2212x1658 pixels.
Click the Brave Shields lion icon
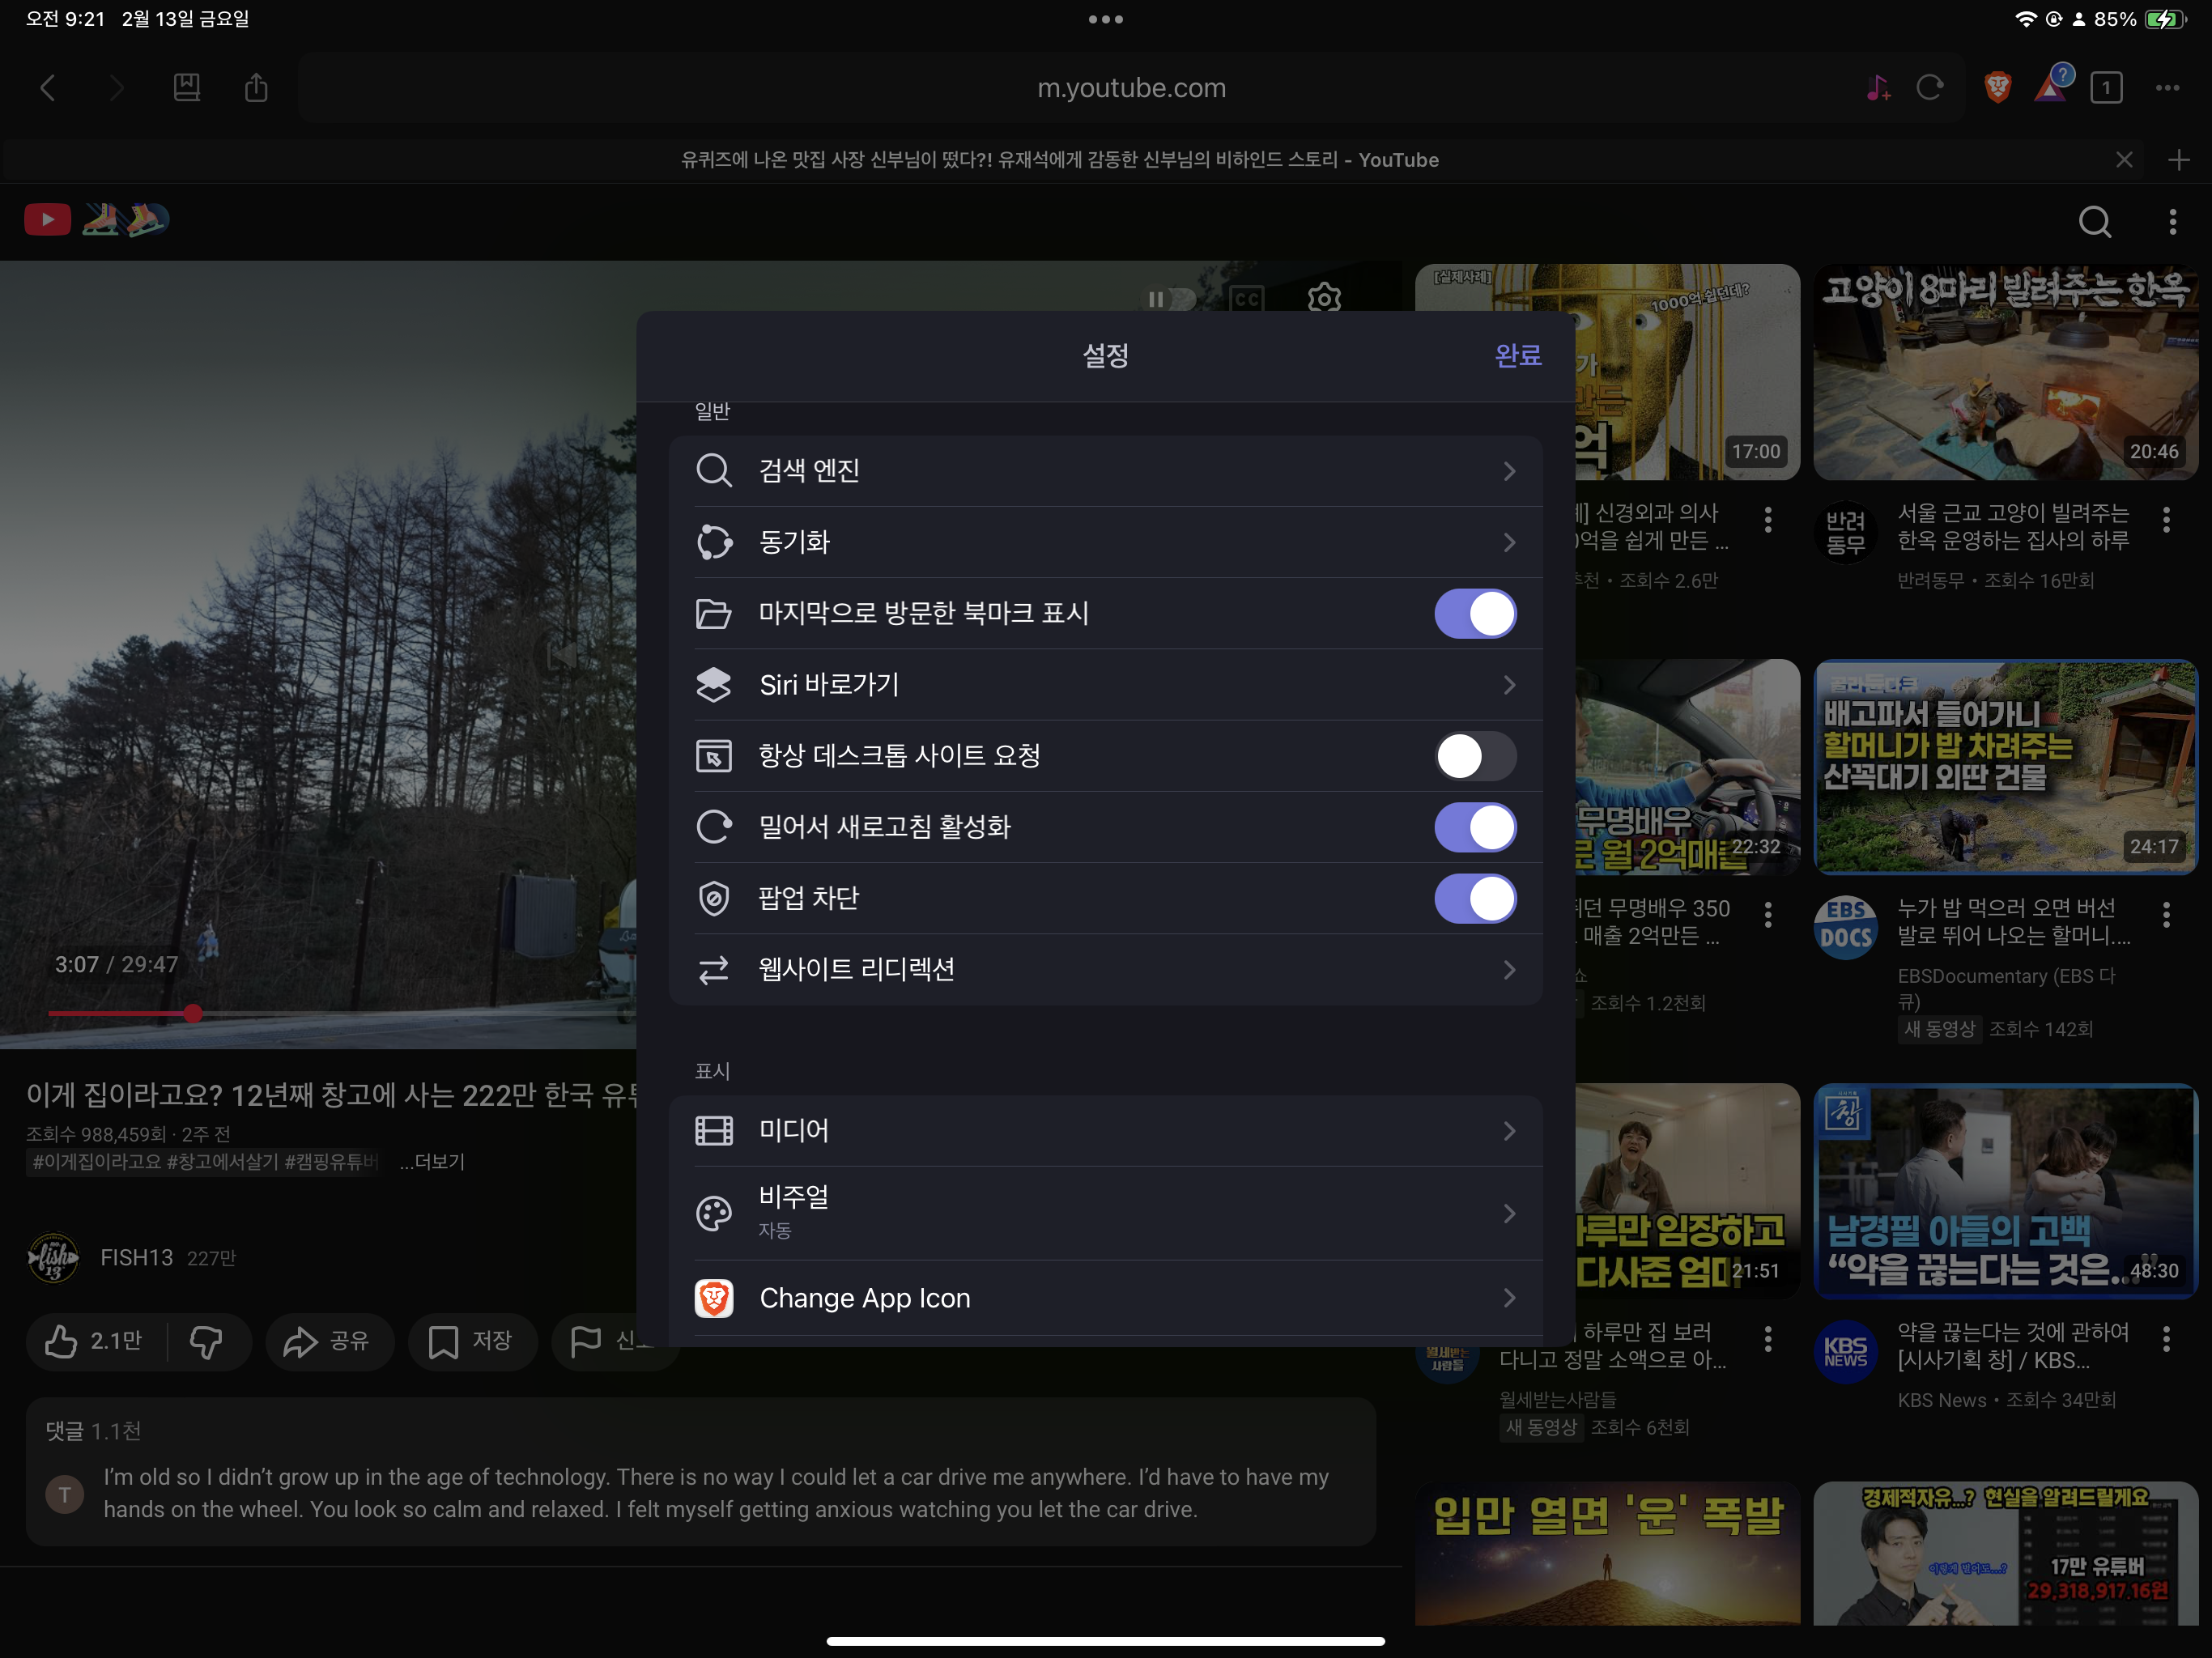[x=1997, y=88]
